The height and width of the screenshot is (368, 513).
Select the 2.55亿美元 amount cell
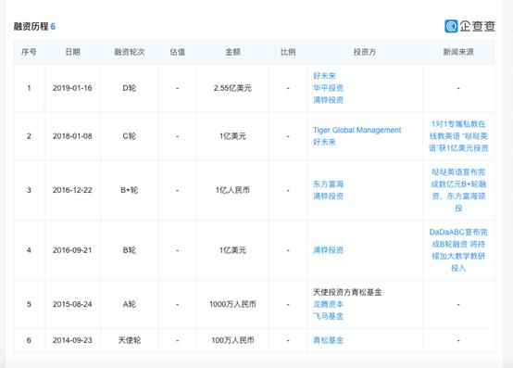pos(232,88)
